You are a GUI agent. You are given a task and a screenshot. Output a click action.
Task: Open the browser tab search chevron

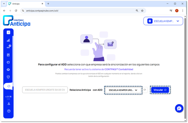pos(4,4)
